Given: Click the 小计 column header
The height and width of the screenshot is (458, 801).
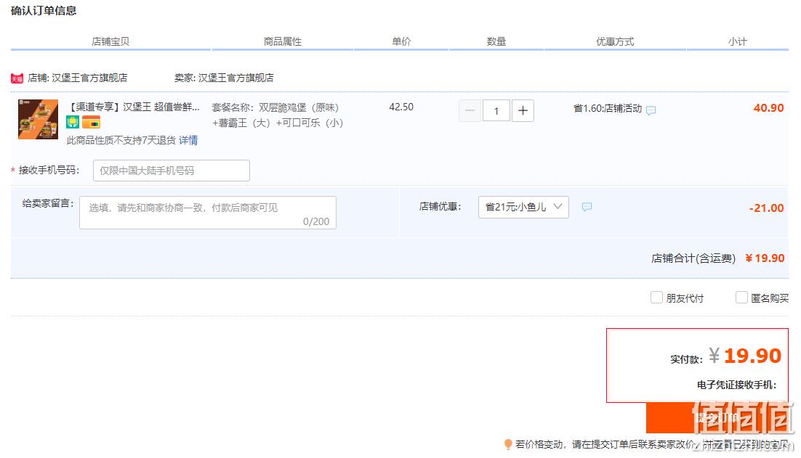Looking at the screenshot, I should click(737, 42).
